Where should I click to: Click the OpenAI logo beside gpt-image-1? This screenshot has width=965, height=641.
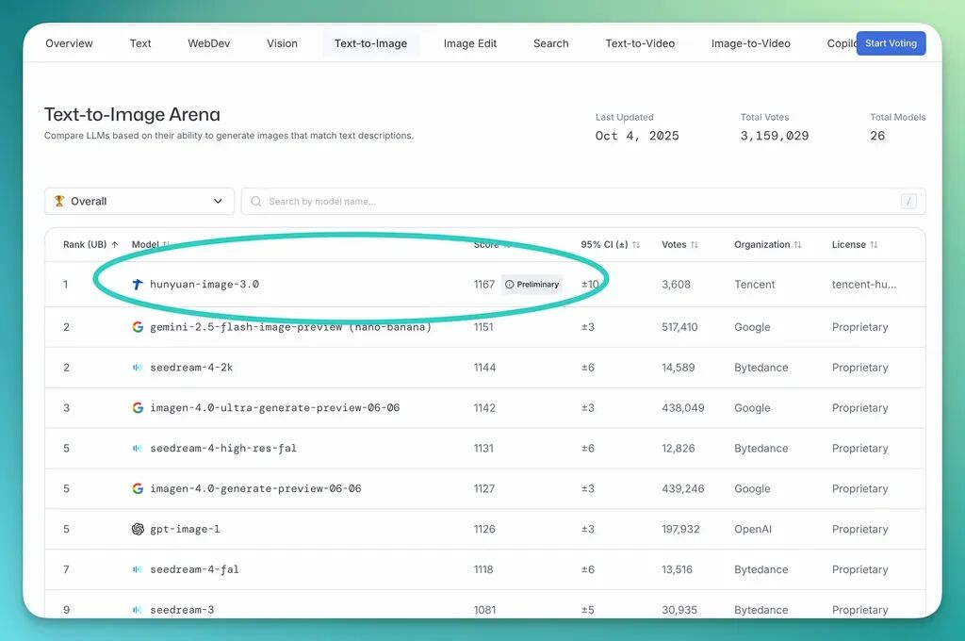(138, 529)
